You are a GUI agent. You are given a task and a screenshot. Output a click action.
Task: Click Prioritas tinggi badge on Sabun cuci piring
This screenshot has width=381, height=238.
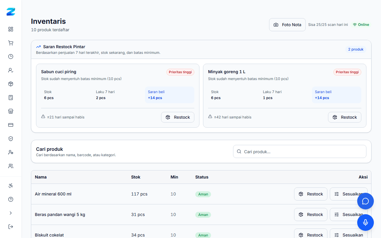pyautogui.click(x=180, y=72)
